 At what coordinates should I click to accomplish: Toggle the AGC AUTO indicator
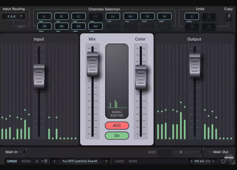point(181,152)
